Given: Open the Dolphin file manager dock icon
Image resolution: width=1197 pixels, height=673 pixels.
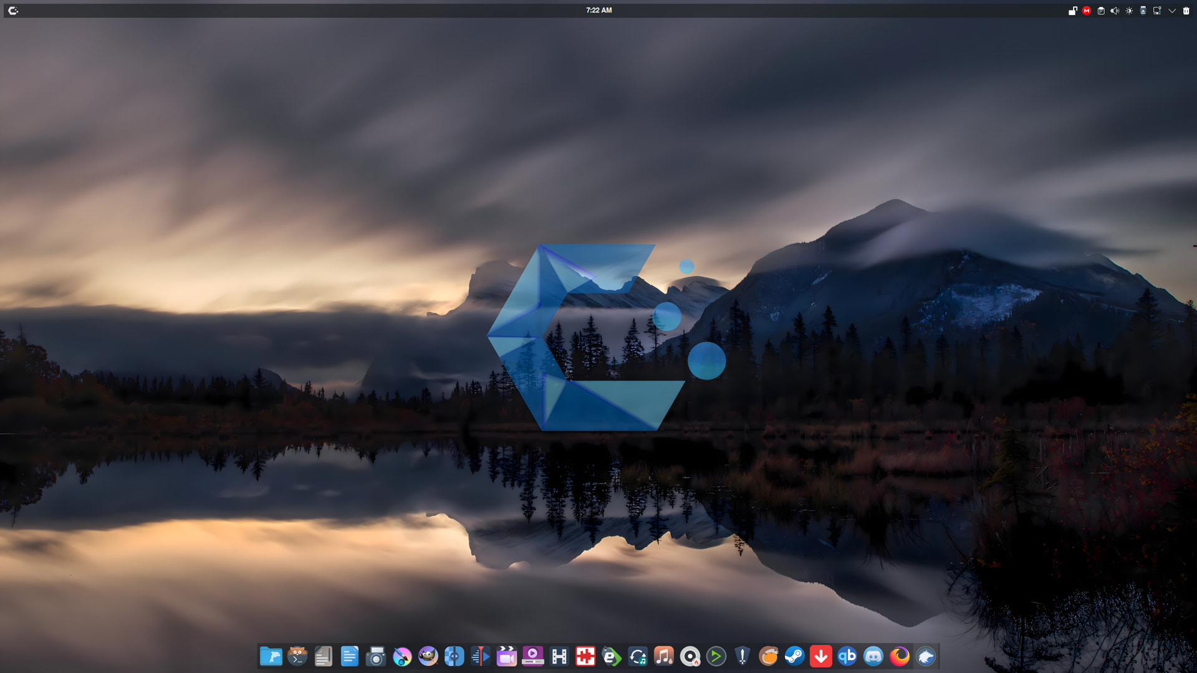Looking at the screenshot, I should coord(271,656).
